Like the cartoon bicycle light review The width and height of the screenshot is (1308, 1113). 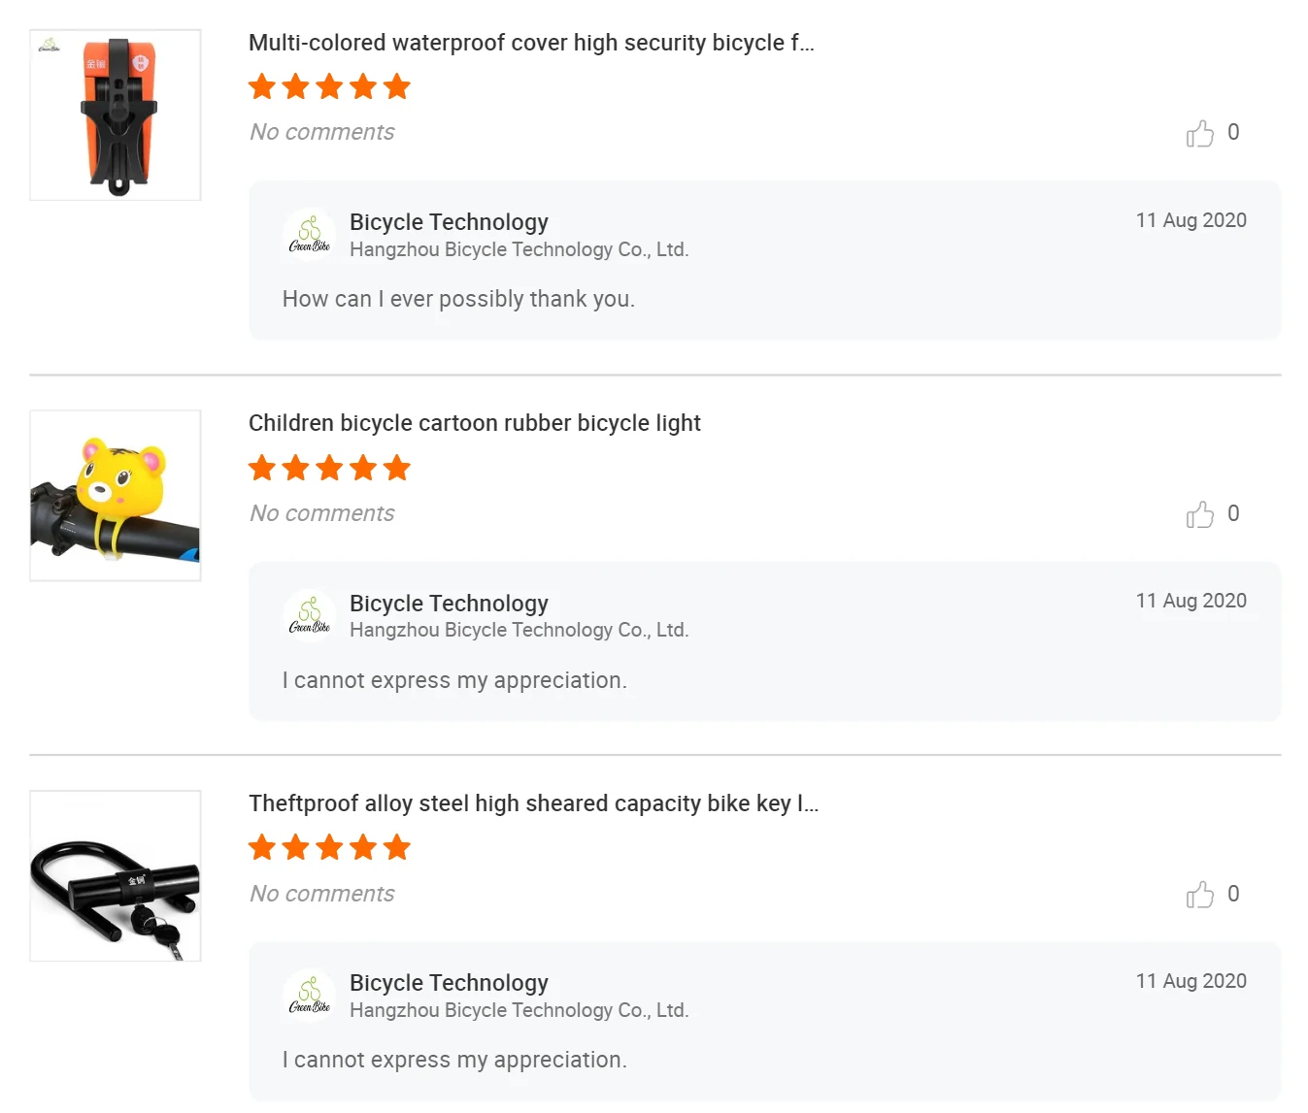coord(1200,514)
